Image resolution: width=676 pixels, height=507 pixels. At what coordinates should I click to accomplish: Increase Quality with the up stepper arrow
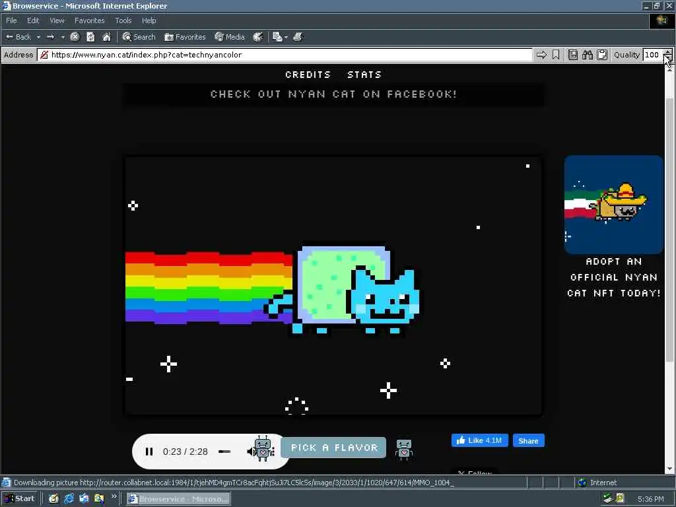pyautogui.click(x=667, y=52)
